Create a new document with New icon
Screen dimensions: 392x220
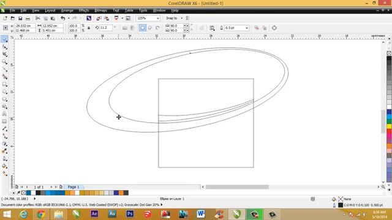5,18
